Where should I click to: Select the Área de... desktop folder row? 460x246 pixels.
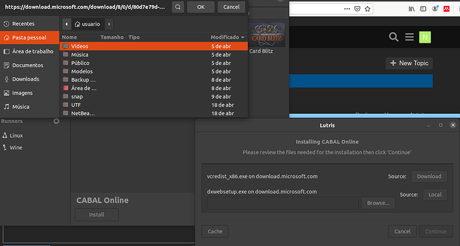(154, 88)
